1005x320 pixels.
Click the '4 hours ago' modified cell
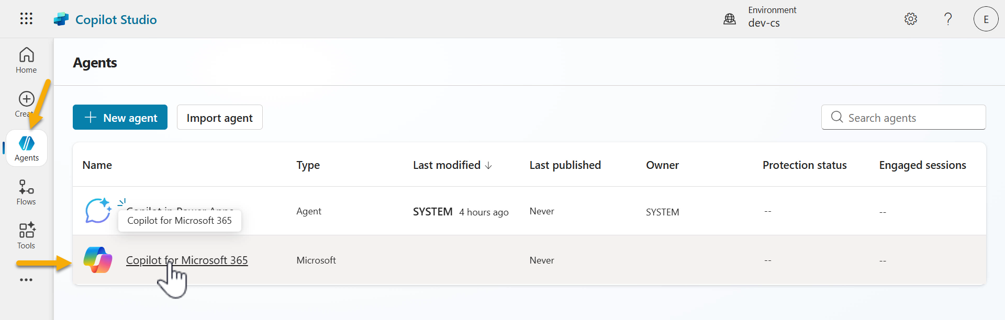click(x=484, y=212)
